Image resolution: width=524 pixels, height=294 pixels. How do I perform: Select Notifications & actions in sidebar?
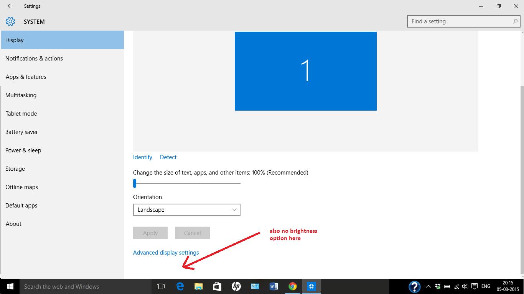click(34, 59)
